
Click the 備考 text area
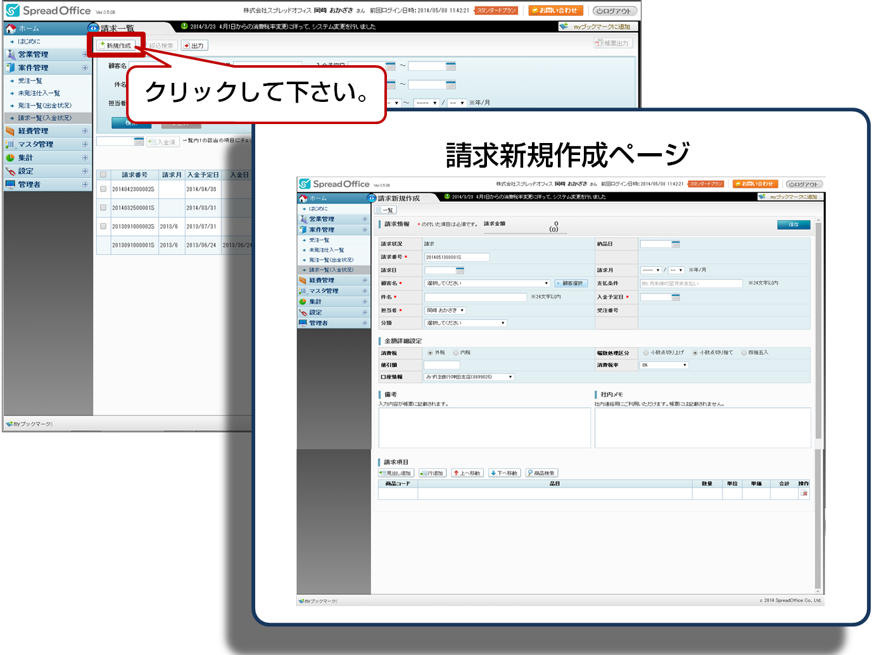click(484, 428)
